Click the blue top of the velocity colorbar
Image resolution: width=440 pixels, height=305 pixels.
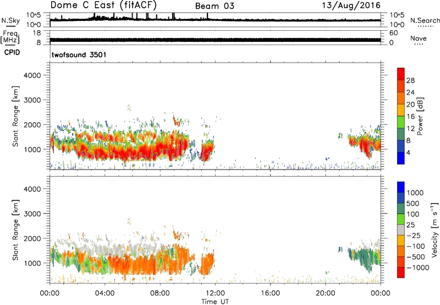(401, 187)
